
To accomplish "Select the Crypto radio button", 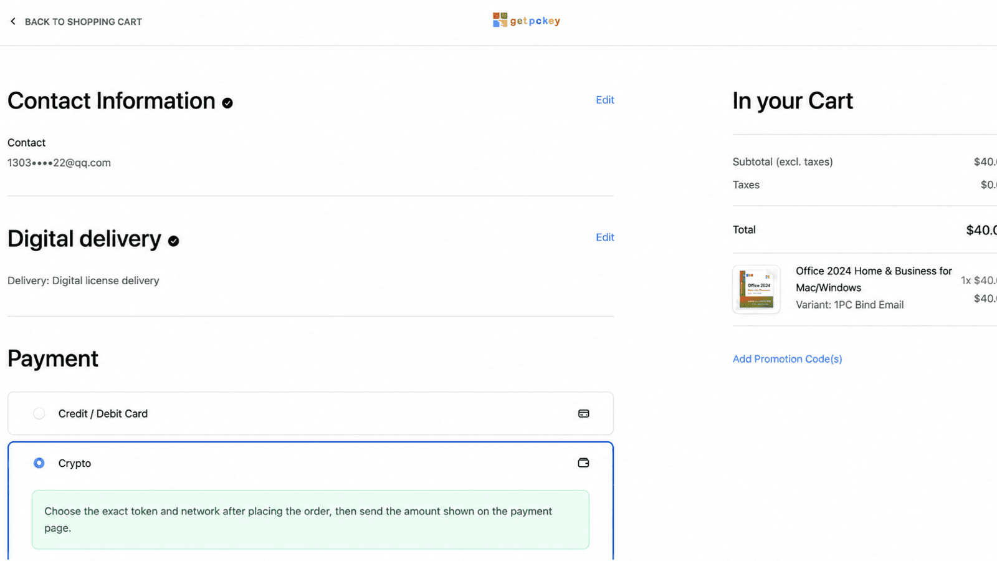I will point(39,463).
